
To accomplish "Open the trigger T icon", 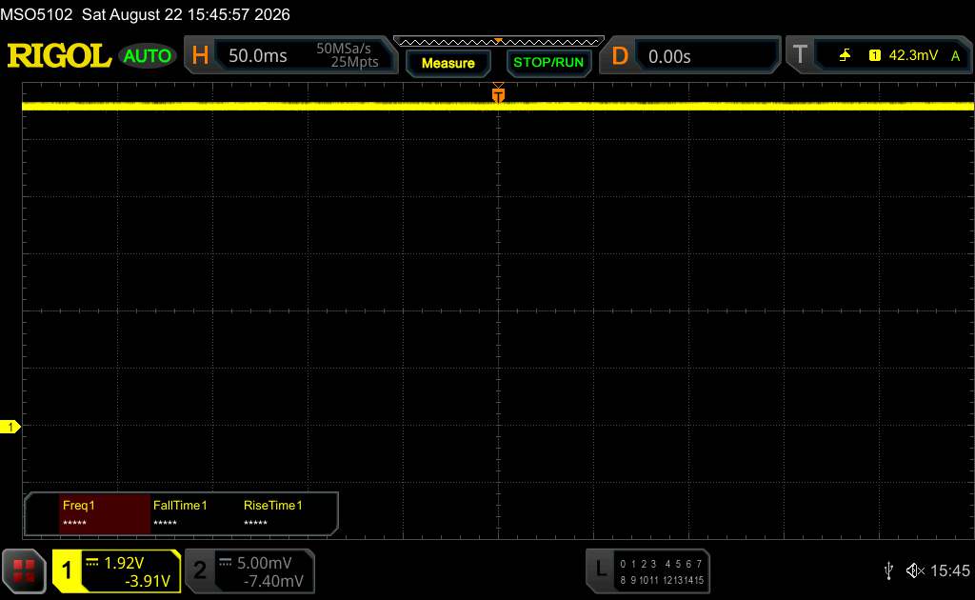I will 800,54.
